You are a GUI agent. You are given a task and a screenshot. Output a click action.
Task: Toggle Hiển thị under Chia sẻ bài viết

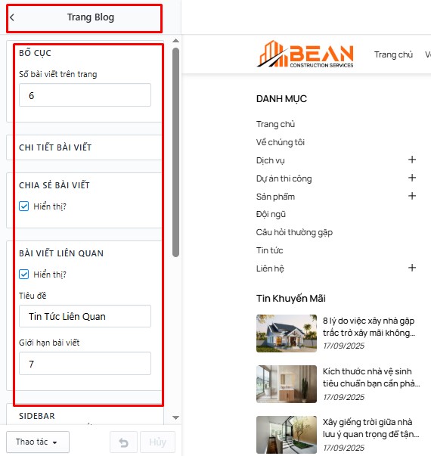[24, 206]
